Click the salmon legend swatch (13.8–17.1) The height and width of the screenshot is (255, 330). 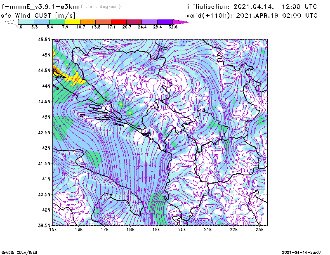(x=104, y=22)
